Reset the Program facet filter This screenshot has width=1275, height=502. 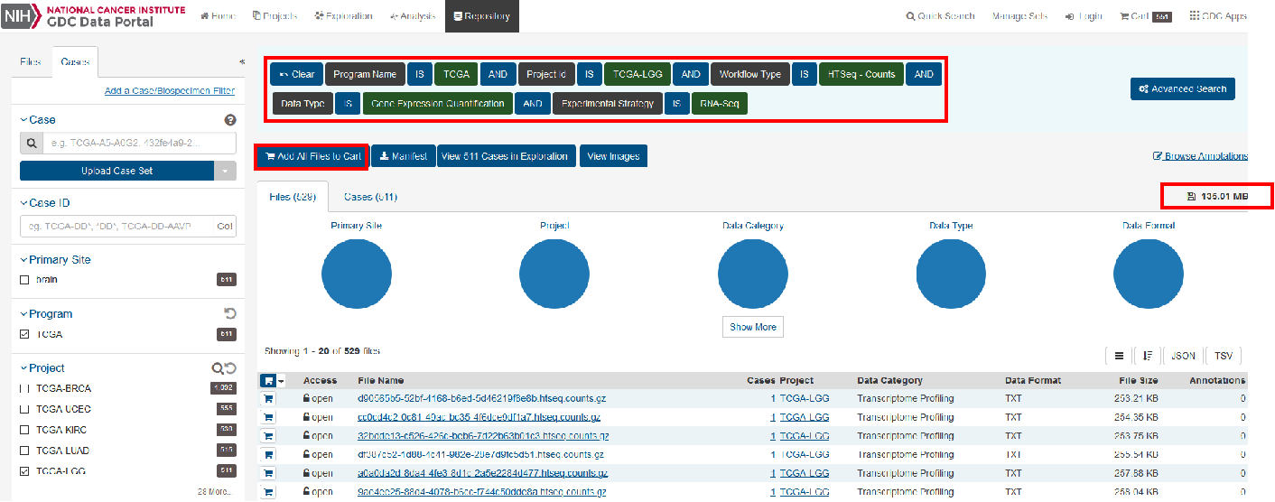coord(229,314)
